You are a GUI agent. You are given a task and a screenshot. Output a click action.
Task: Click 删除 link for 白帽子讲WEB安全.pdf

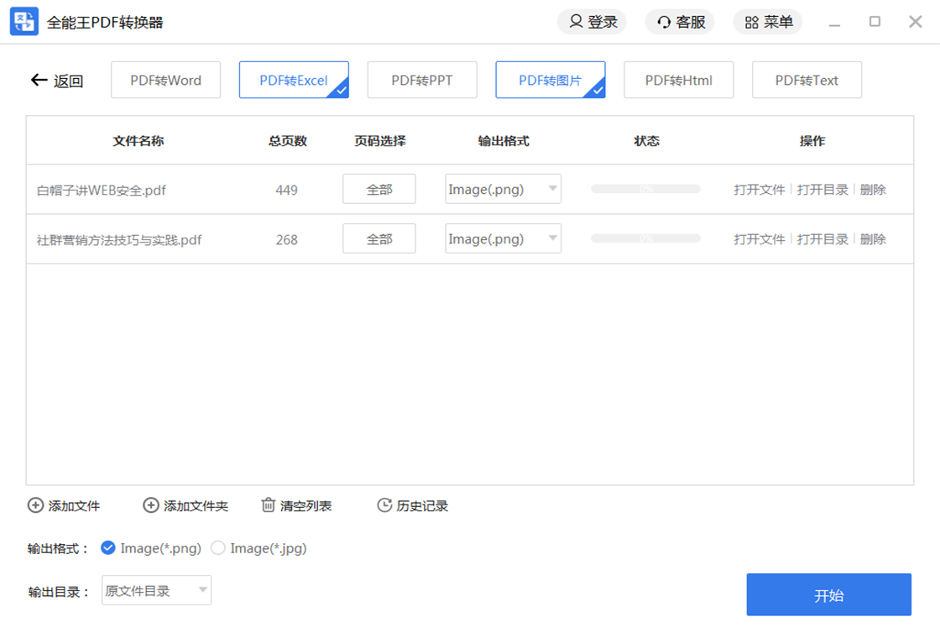(873, 190)
